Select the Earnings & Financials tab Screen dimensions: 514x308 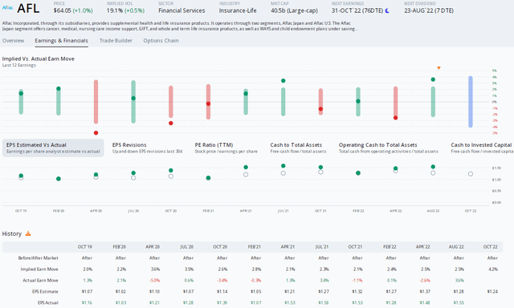(x=61, y=41)
